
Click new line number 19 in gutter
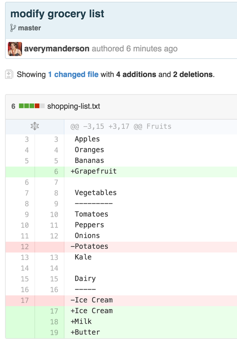pyautogui.click(x=54, y=332)
